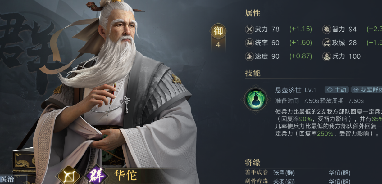Click the 智力 intelligence icon
This screenshot has width=382, height=184.
click(x=327, y=29)
